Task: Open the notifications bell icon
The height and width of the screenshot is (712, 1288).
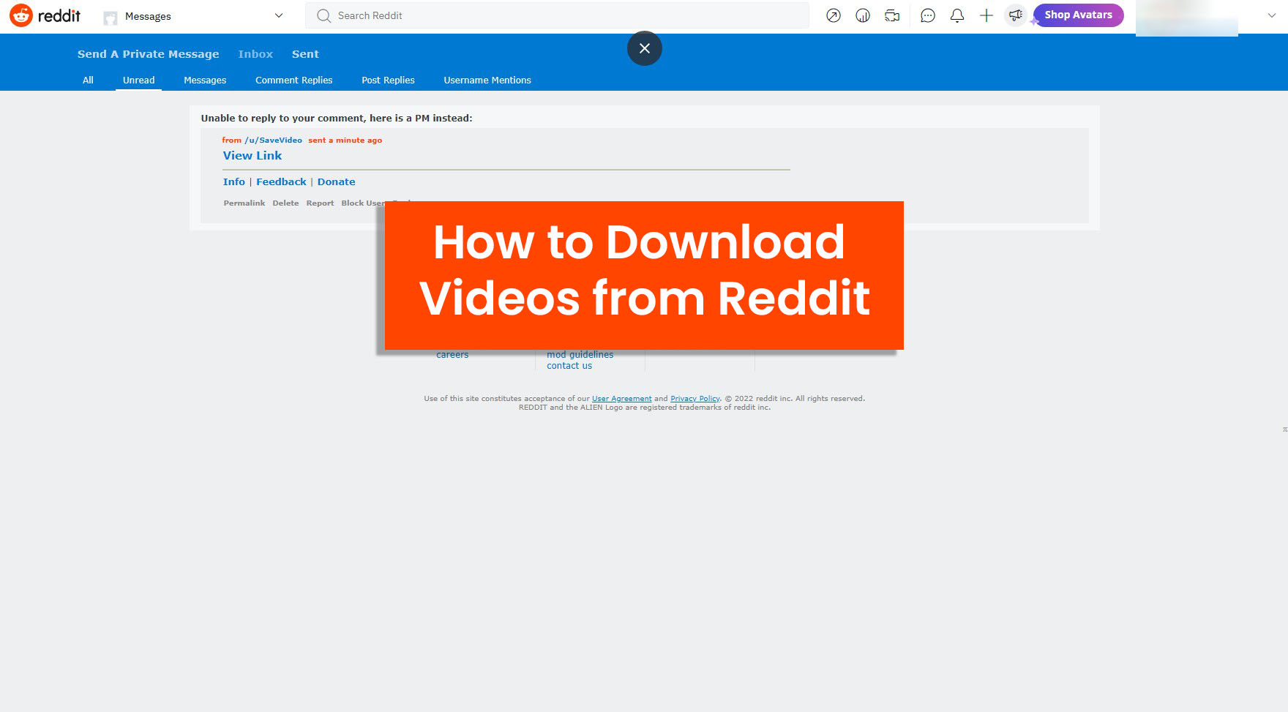Action: [x=957, y=15]
